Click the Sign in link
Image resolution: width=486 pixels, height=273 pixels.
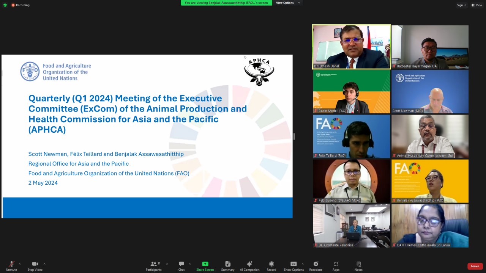point(461,5)
